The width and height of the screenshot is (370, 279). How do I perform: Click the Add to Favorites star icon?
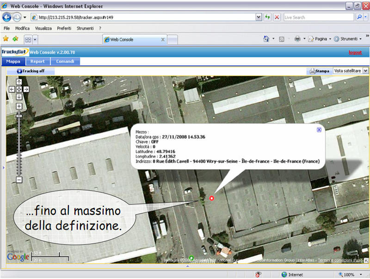pos(16,38)
